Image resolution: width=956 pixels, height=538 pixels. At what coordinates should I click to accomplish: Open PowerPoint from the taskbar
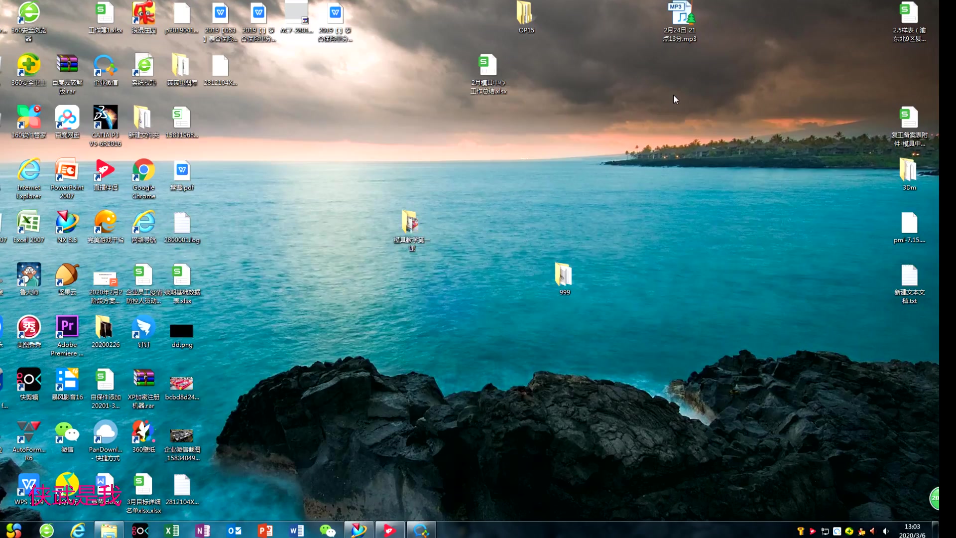pos(265,531)
